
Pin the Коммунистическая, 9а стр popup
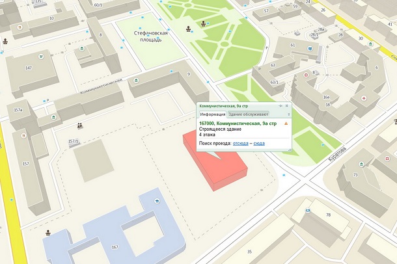point(280,105)
